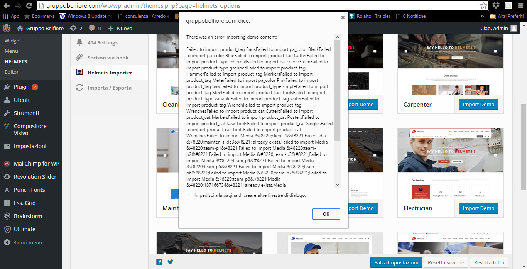The width and height of the screenshot is (527, 269).
Task: Open the Chrome hamburger menu
Action: coord(520,6)
